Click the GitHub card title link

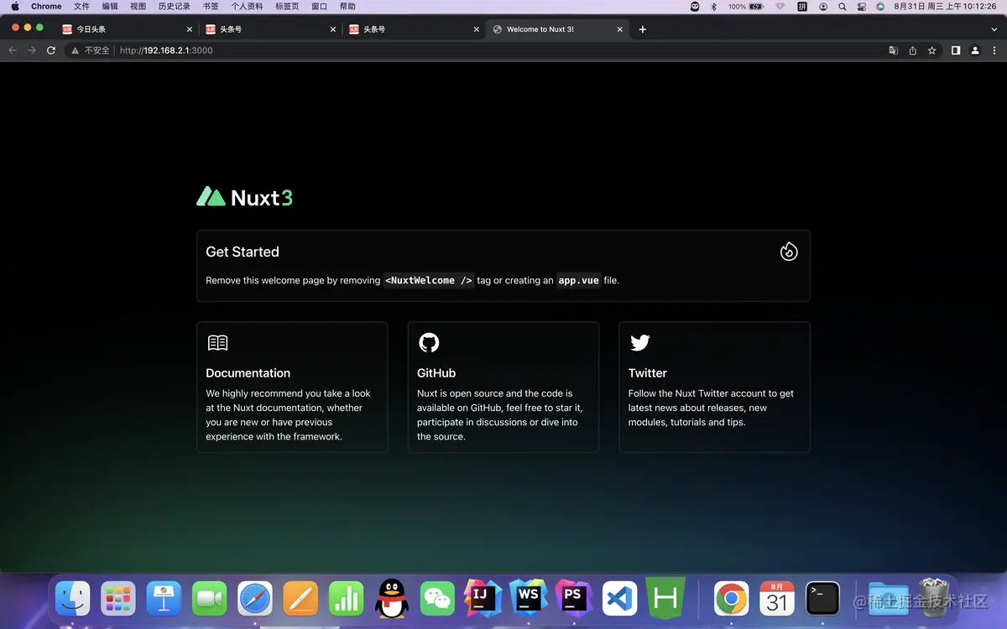point(436,373)
